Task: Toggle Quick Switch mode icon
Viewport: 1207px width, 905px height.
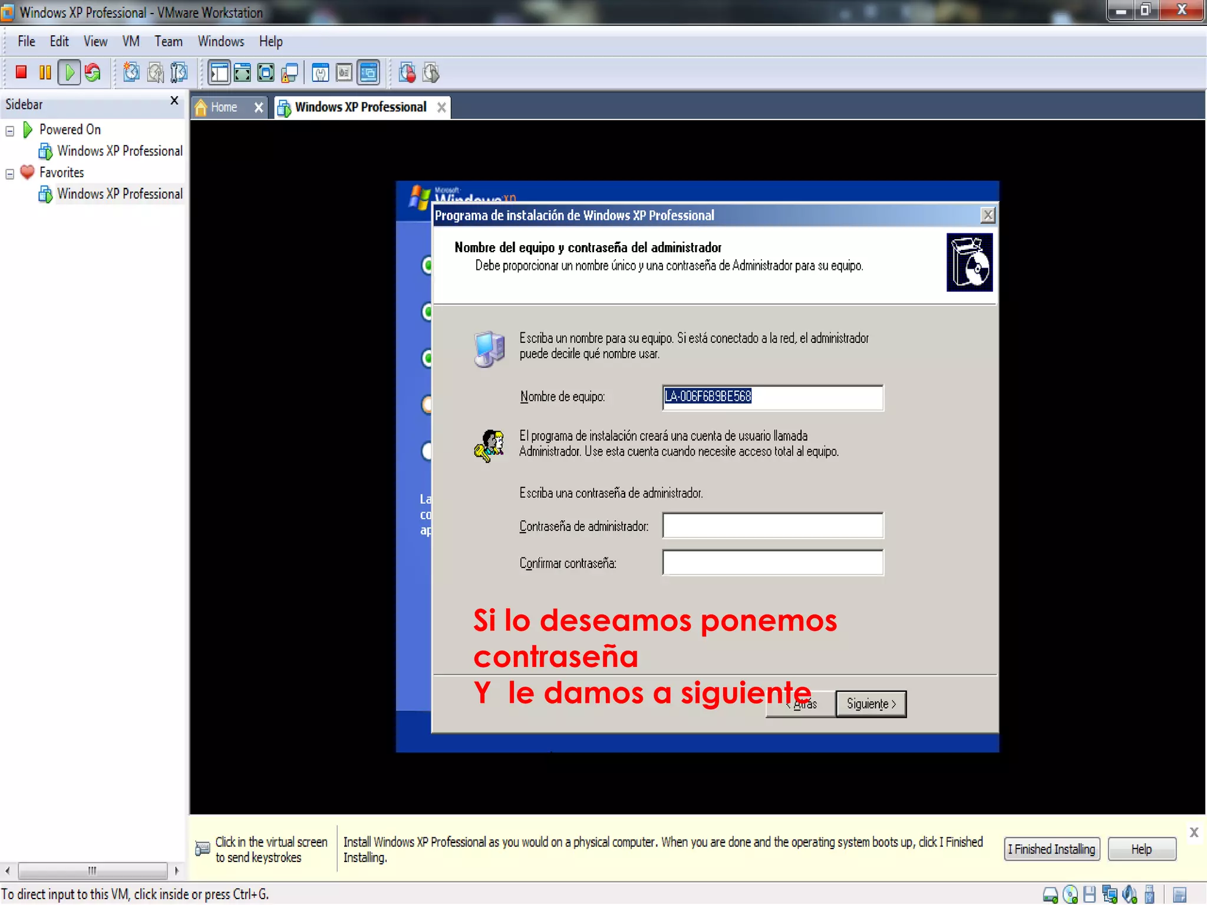Action: point(266,72)
